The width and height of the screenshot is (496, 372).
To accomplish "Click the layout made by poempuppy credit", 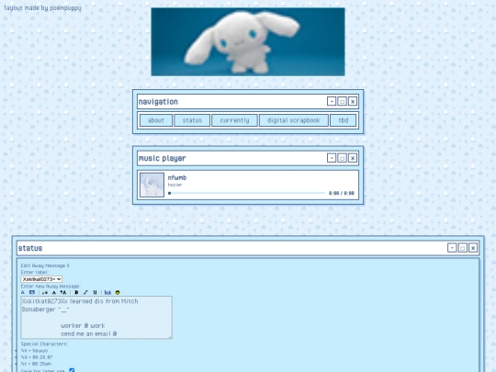I will click(x=42, y=8).
